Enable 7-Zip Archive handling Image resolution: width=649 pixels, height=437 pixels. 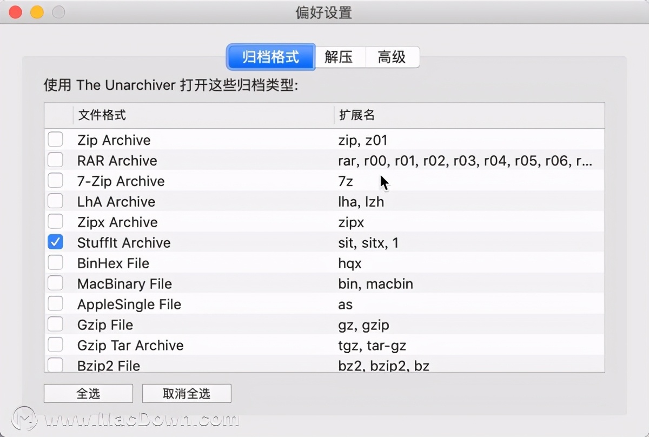coord(55,180)
